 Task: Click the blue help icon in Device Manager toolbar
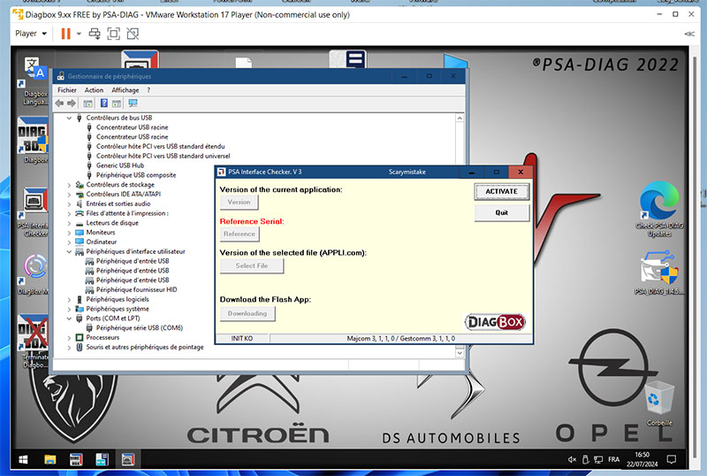pos(103,104)
